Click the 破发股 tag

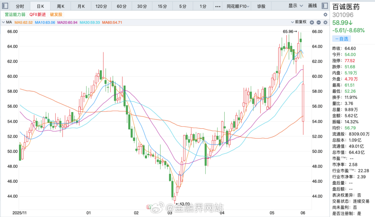(56, 14)
